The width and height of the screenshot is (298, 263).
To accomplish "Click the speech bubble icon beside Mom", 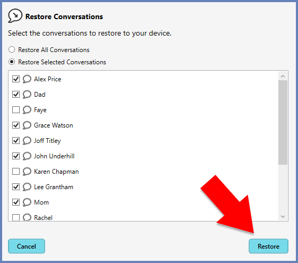I will [27, 202].
